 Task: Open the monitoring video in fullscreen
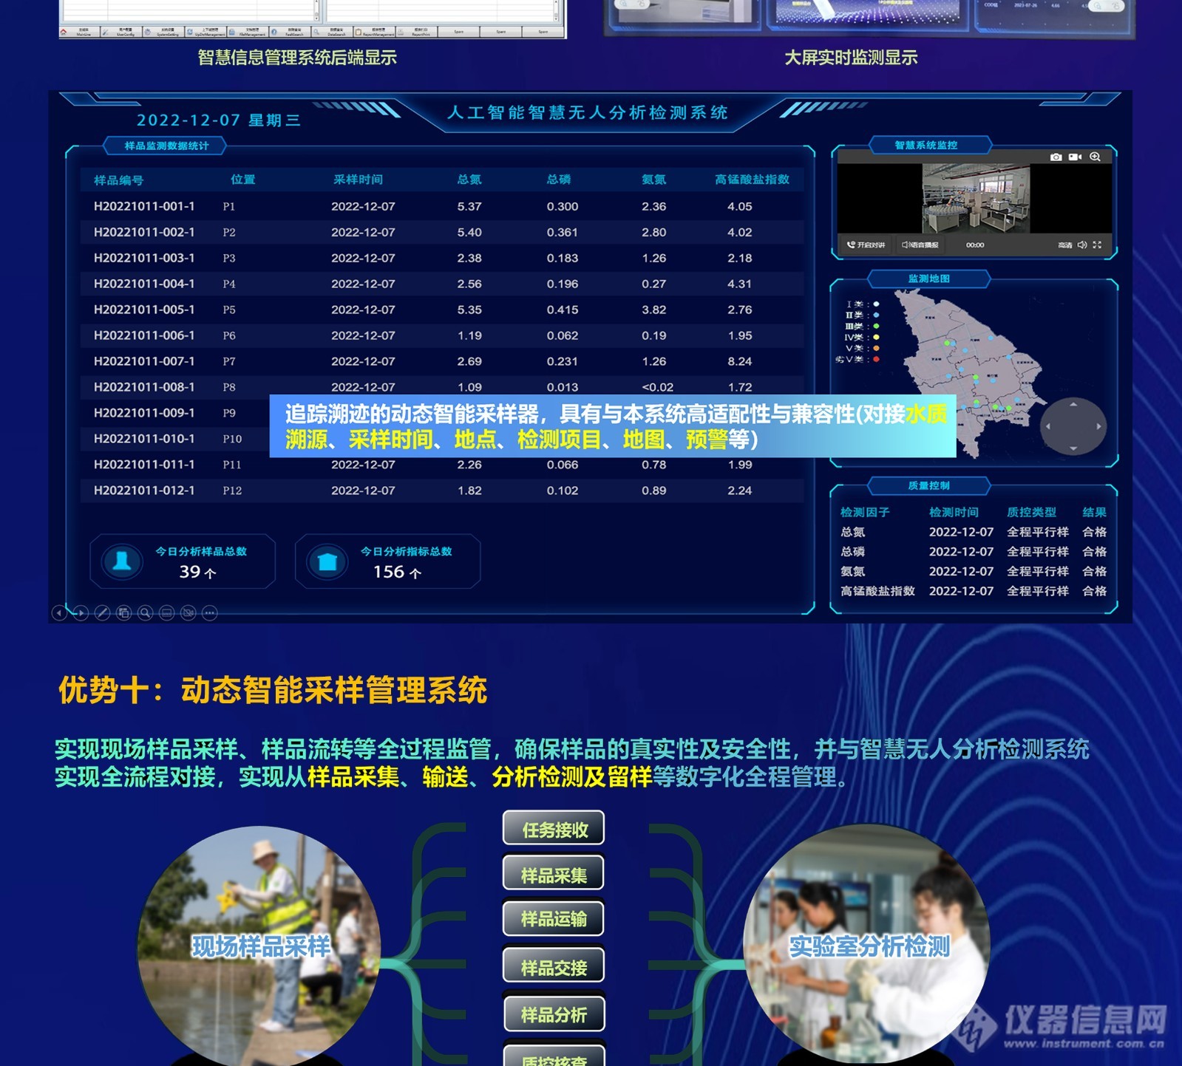coord(1097,245)
